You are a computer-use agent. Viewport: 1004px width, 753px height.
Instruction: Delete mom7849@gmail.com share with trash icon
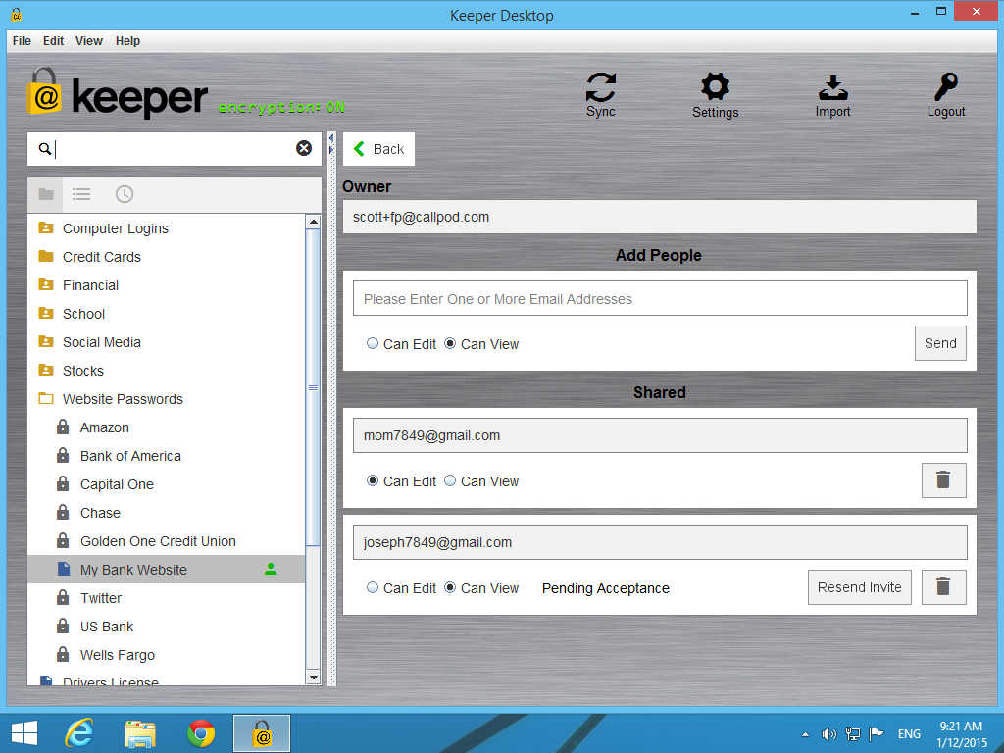click(x=943, y=480)
